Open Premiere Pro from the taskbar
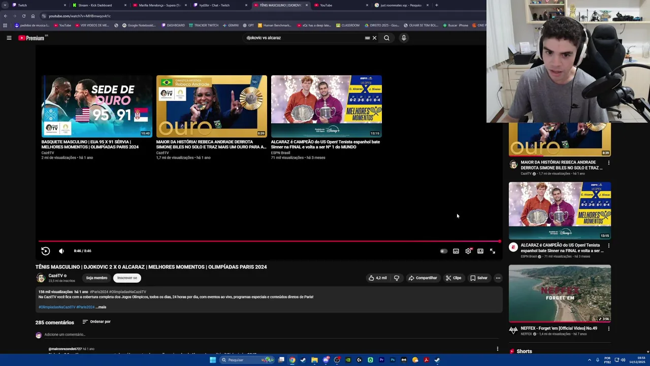 (381, 360)
